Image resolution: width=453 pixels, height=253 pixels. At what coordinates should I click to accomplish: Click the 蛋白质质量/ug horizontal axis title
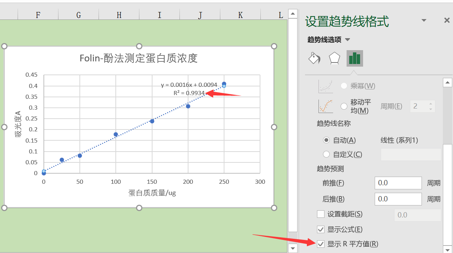(x=152, y=193)
